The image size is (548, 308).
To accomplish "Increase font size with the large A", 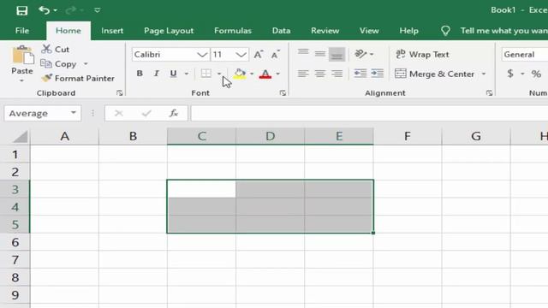I will (259, 55).
